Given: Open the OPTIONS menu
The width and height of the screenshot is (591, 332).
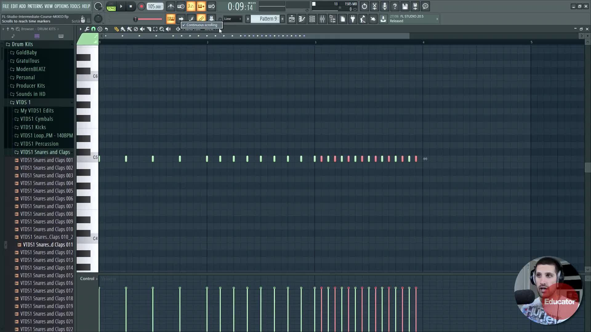Looking at the screenshot, I should tap(61, 6).
